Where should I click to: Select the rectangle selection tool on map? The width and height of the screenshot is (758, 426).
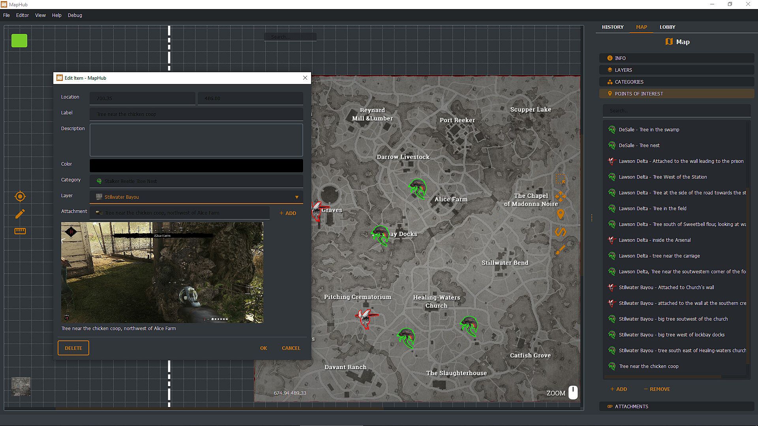560,179
